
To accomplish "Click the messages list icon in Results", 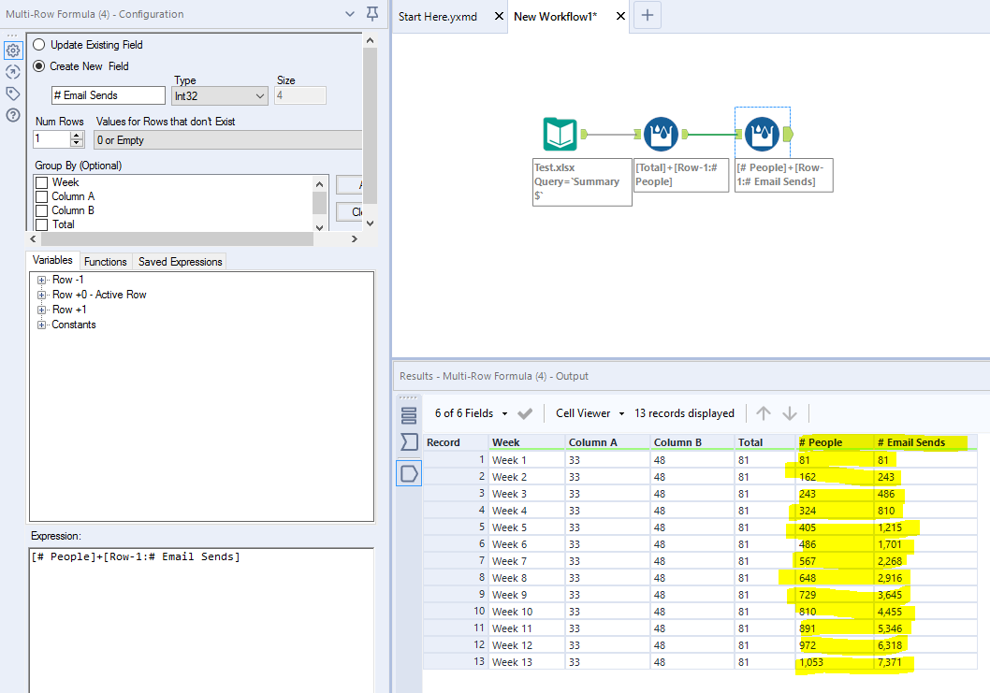I will pyautogui.click(x=409, y=415).
